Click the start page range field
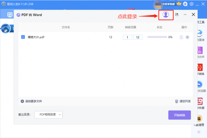 click(127, 37)
